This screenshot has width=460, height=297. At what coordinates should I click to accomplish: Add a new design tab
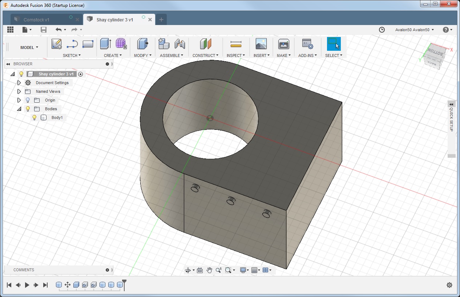161,20
